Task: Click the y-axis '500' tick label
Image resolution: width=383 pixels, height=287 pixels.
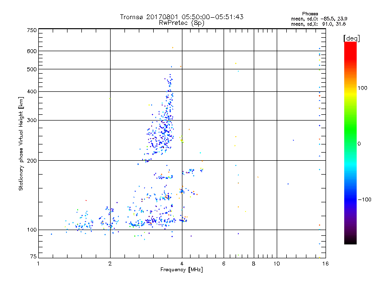Action: pos(32,69)
